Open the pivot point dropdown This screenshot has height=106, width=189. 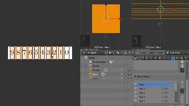coord(119,53)
